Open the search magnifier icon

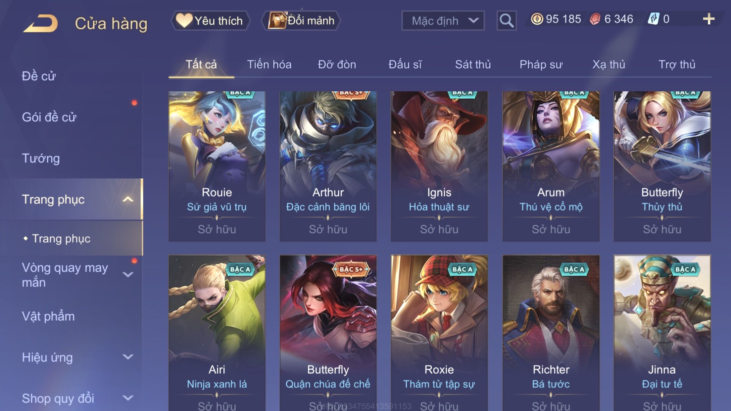tap(506, 21)
